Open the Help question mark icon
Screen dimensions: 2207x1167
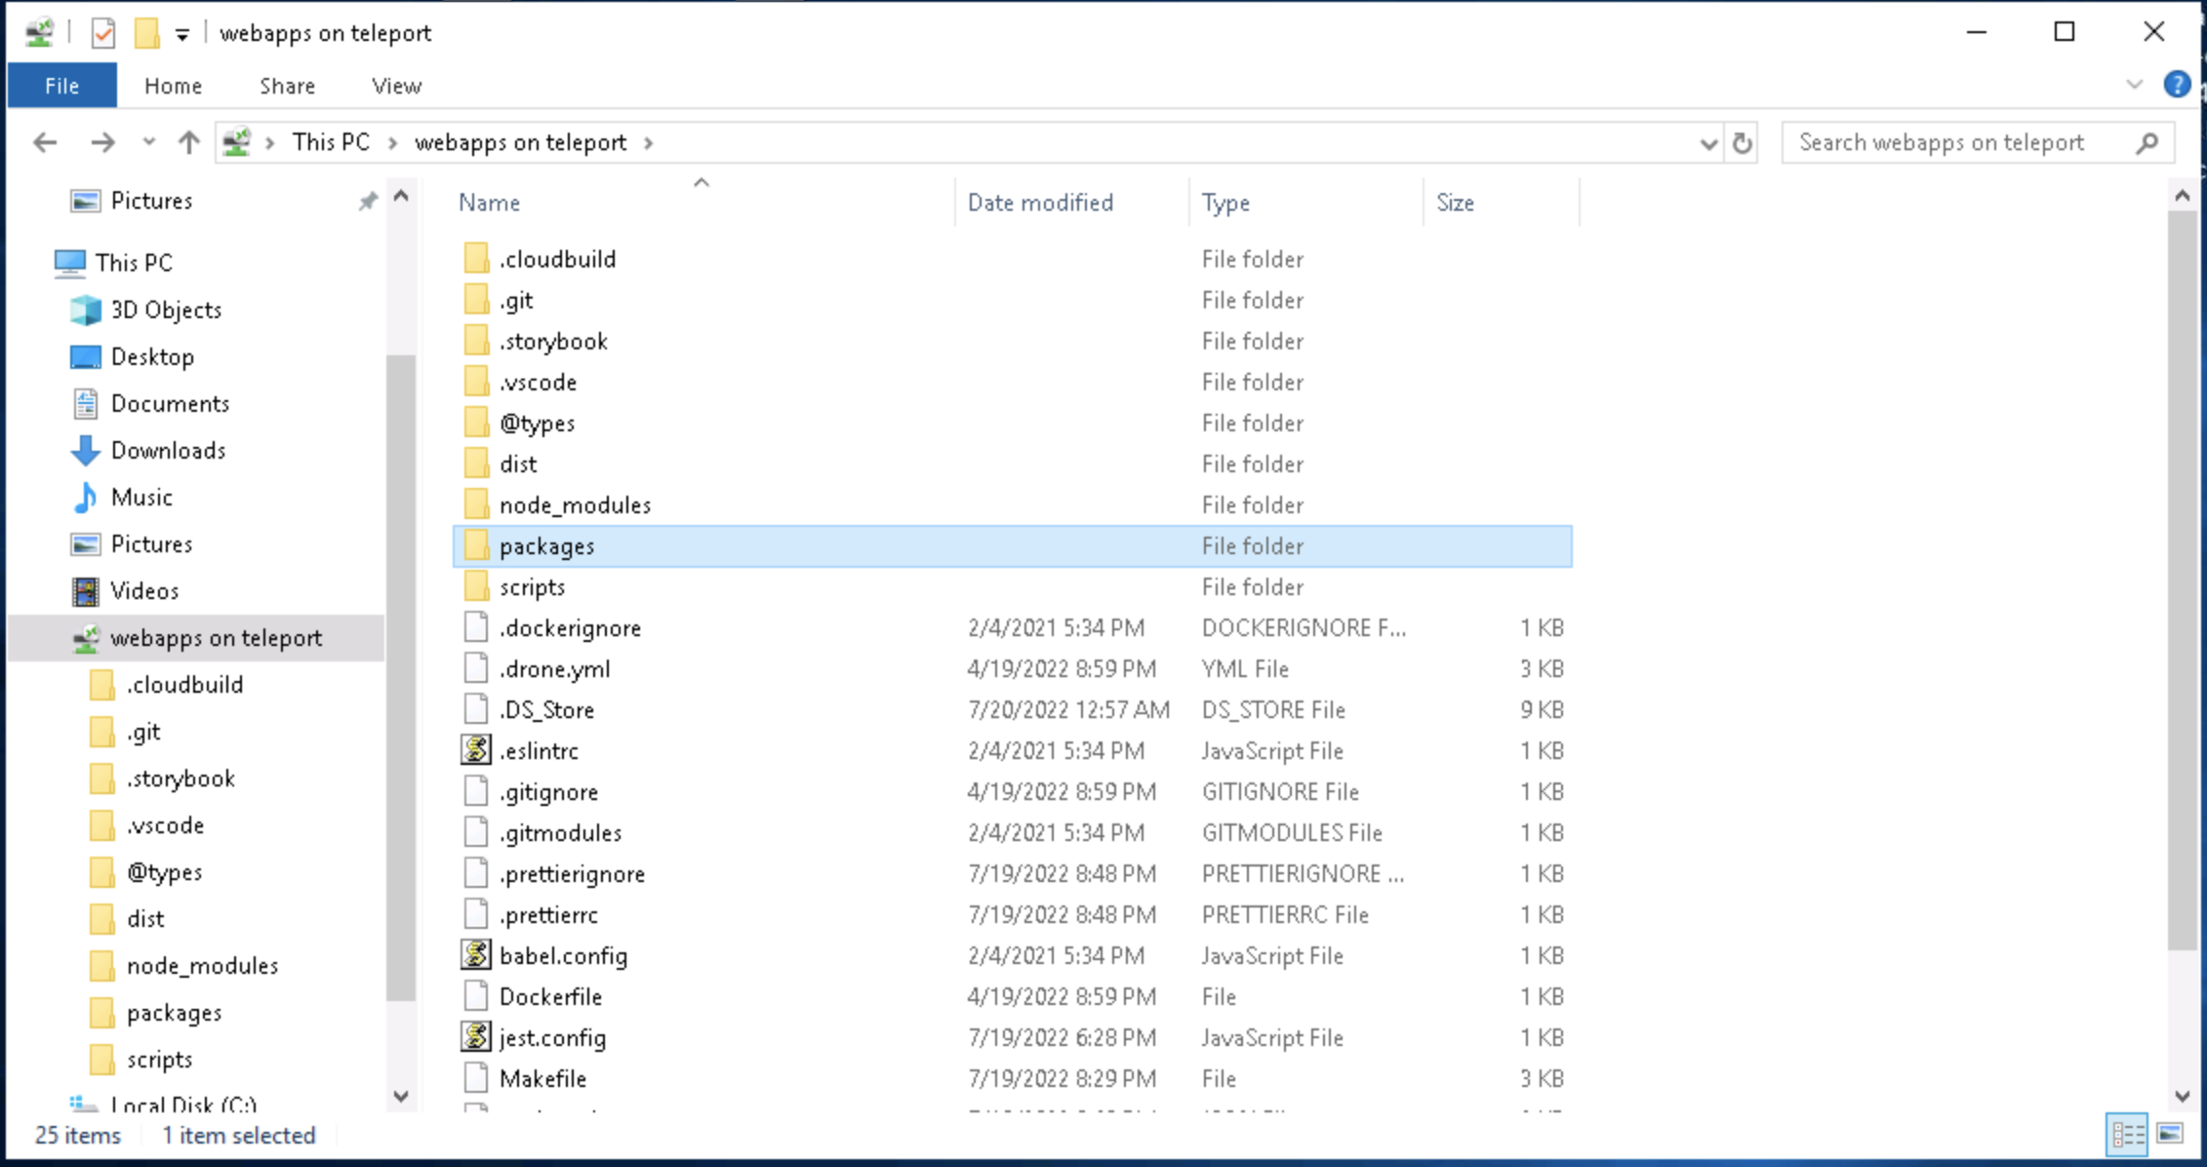pos(2176,85)
